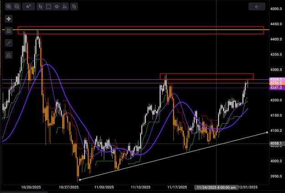The width and height of the screenshot is (285, 193).
Task: Click the 3950.0 price axis label
Action: [x=276, y=176]
